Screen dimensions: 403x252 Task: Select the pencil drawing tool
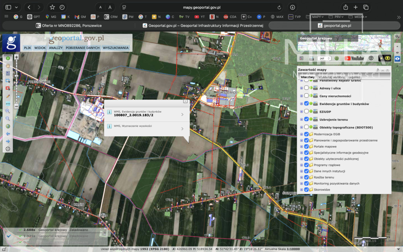coord(8,96)
